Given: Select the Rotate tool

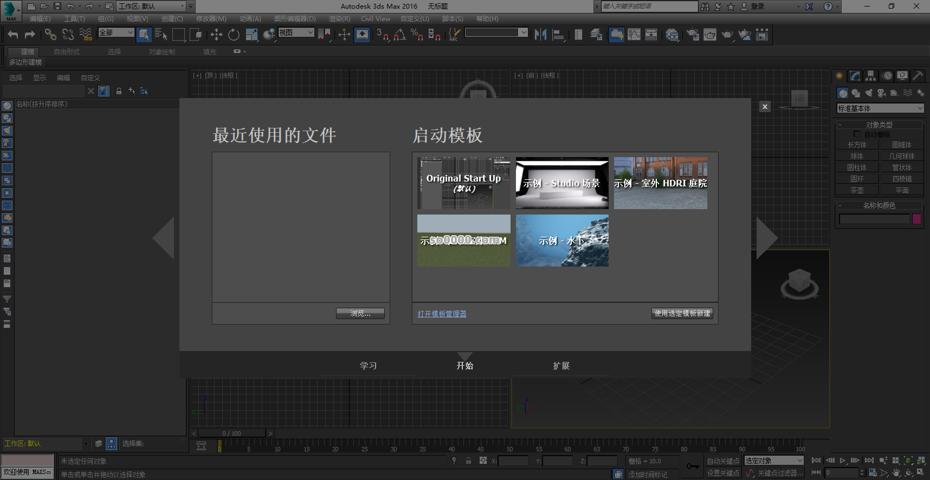Looking at the screenshot, I should pos(234,35).
